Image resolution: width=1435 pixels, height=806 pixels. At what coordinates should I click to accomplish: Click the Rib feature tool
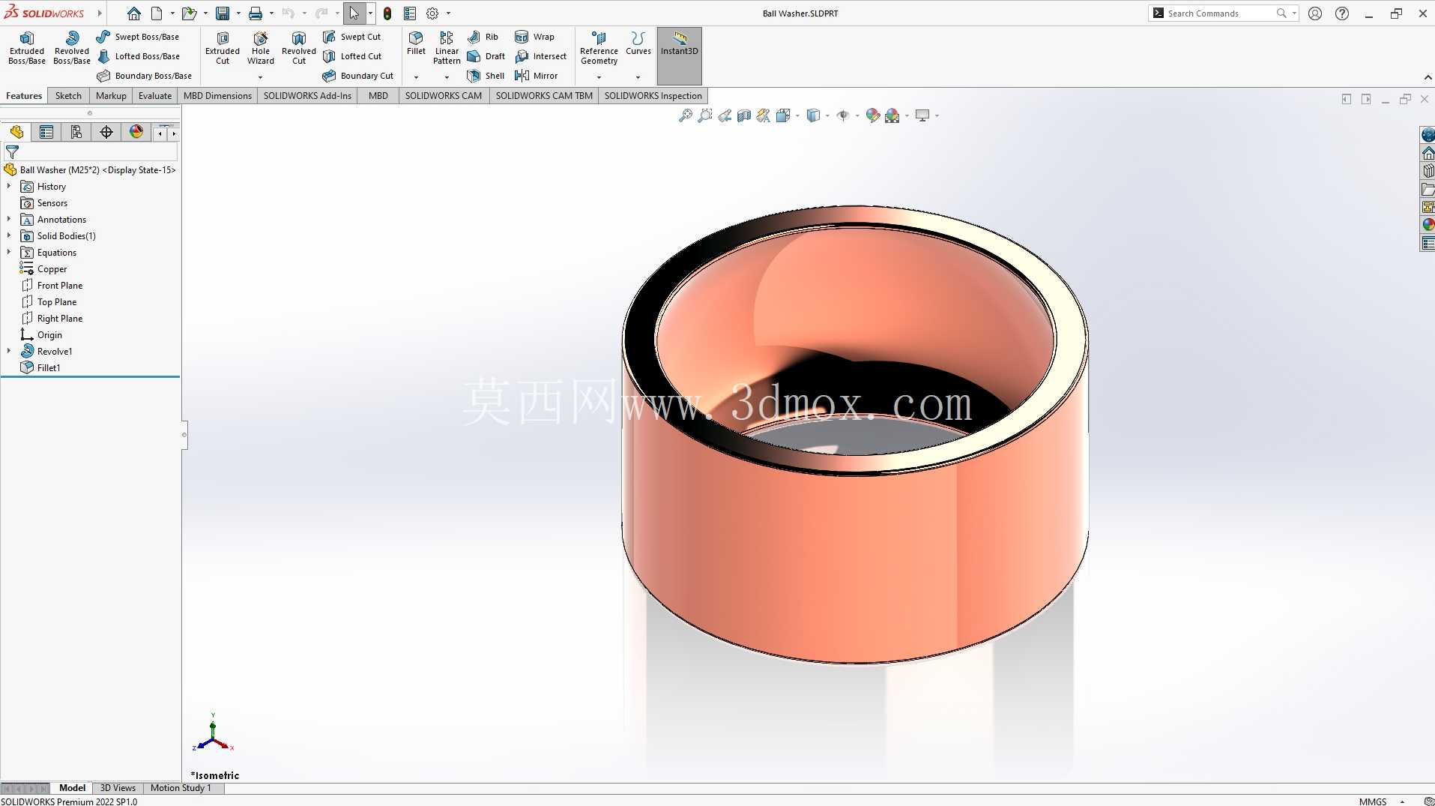coord(483,37)
